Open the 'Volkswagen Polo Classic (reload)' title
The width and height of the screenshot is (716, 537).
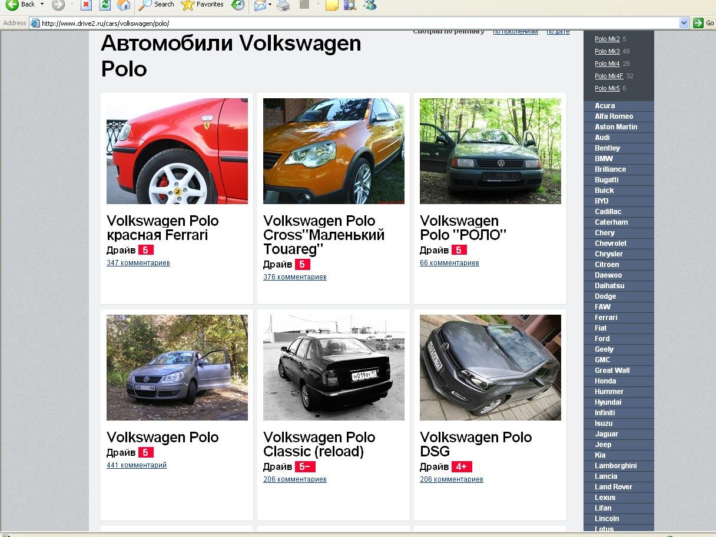click(319, 445)
